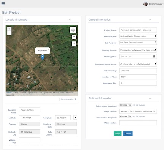The image size is (164, 150).
Task: Click the Cancel button
Action: [x=128, y=133]
